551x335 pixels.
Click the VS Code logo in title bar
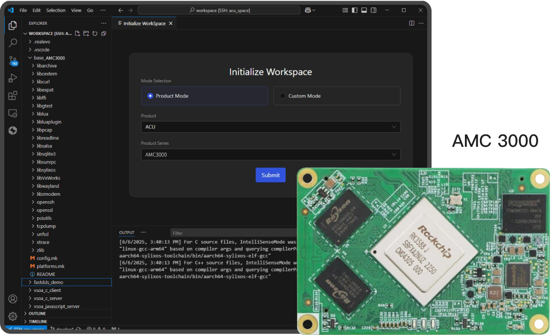click(x=11, y=10)
